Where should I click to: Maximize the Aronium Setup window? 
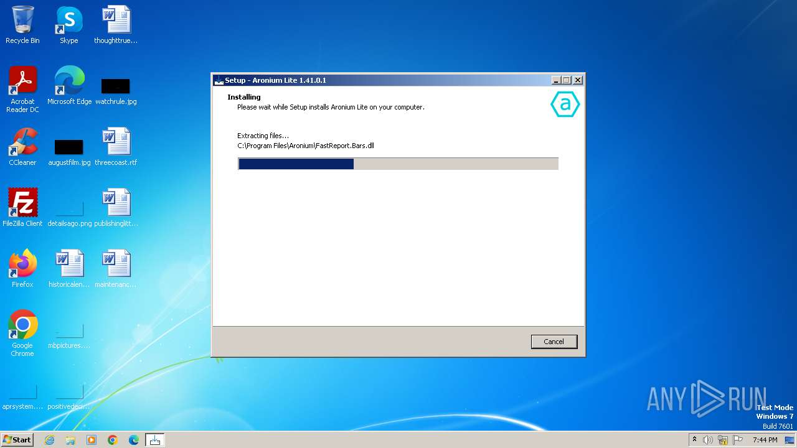click(566, 80)
